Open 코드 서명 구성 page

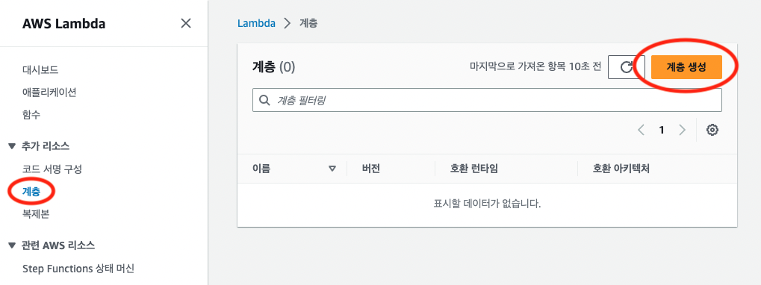(x=52, y=169)
